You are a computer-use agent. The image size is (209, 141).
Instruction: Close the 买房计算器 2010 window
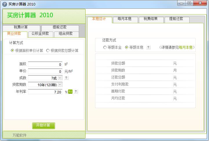click(200, 3)
